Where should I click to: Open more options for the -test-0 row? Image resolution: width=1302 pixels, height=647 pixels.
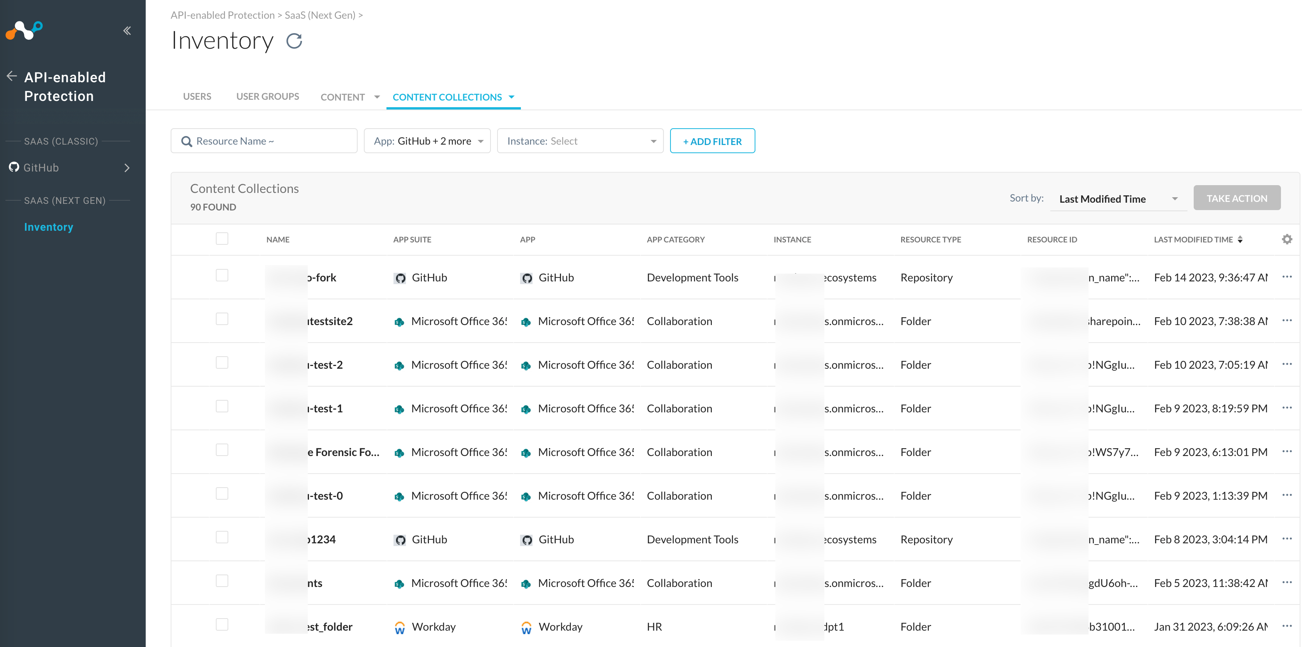tap(1287, 495)
